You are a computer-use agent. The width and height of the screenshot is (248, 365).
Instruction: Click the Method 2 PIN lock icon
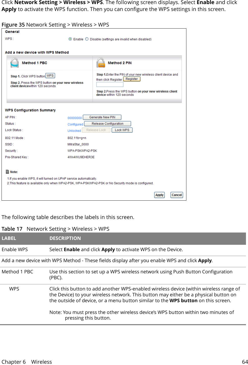pos(101,63)
